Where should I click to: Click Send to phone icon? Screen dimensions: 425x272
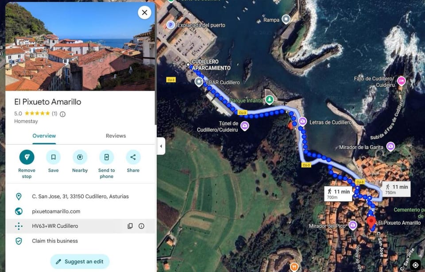point(107,157)
